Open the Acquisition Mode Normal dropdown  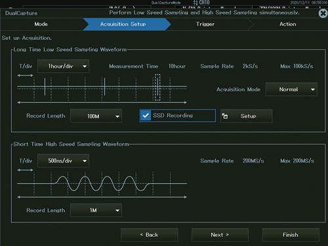(x=291, y=89)
